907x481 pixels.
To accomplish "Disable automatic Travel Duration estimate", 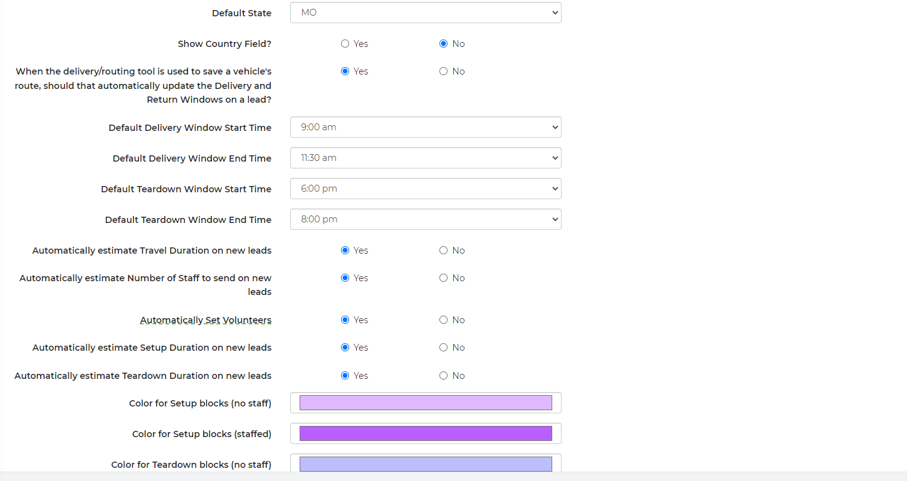I will tap(444, 251).
